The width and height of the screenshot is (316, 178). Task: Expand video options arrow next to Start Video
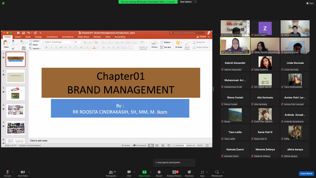click(x=29, y=172)
